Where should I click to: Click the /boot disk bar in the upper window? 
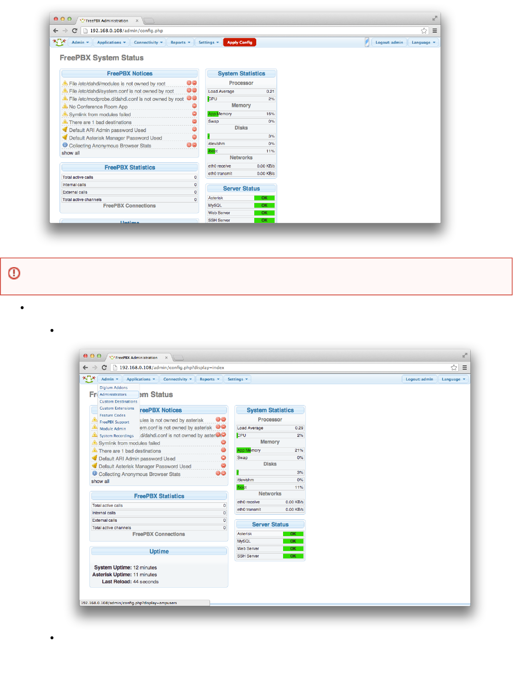tap(241, 151)
